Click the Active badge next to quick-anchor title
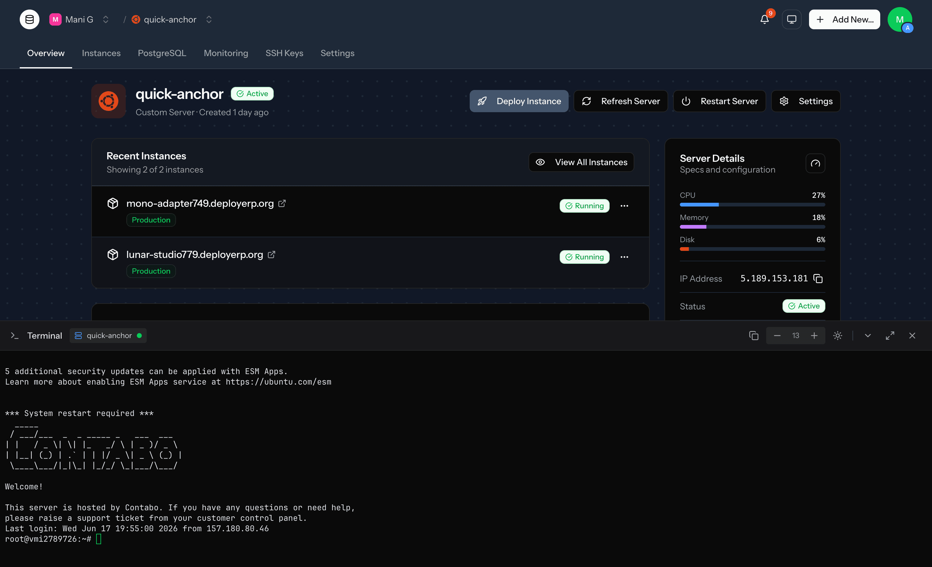Screen dimensions: 932x567 click(252, 94)
